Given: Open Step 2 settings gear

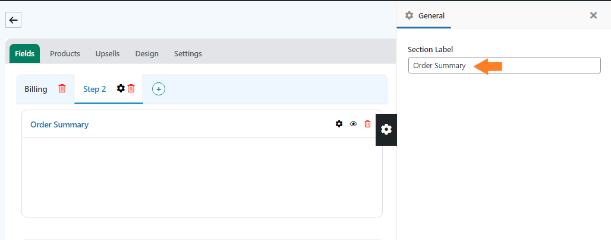Looking at the screenshot, I should coord(121,88).
